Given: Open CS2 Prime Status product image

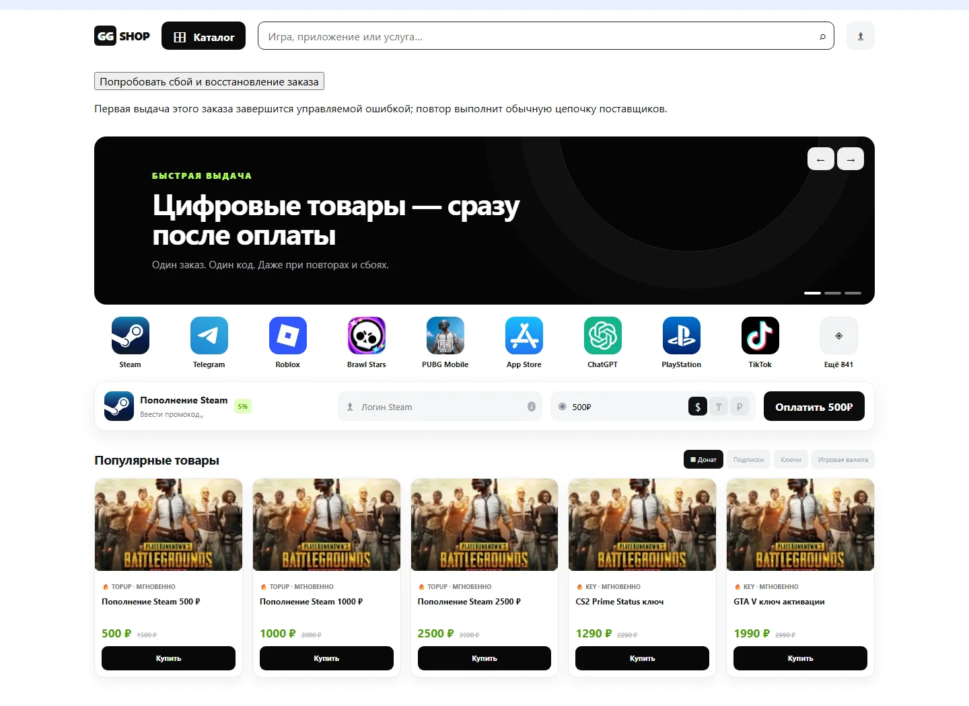Looking at the screenshot, I should tap(642, 524).
